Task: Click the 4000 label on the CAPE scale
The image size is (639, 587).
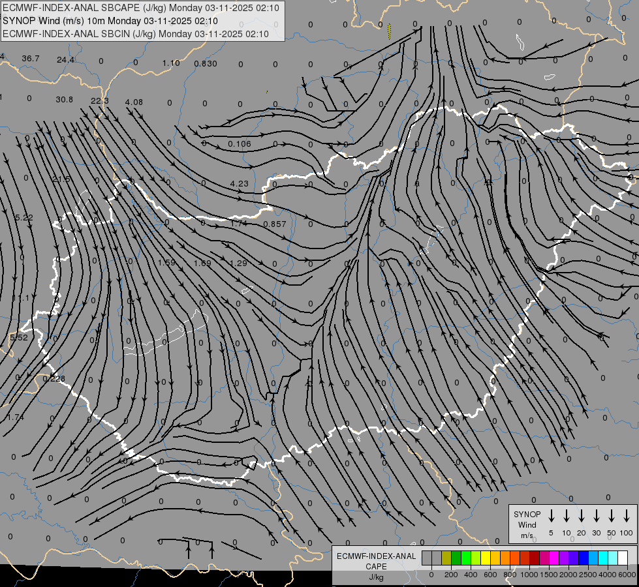Action: (x=608, y=575)
